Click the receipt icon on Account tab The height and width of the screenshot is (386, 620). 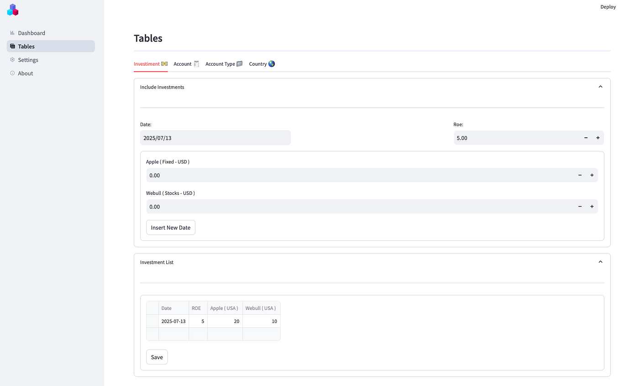click(196, 63)
